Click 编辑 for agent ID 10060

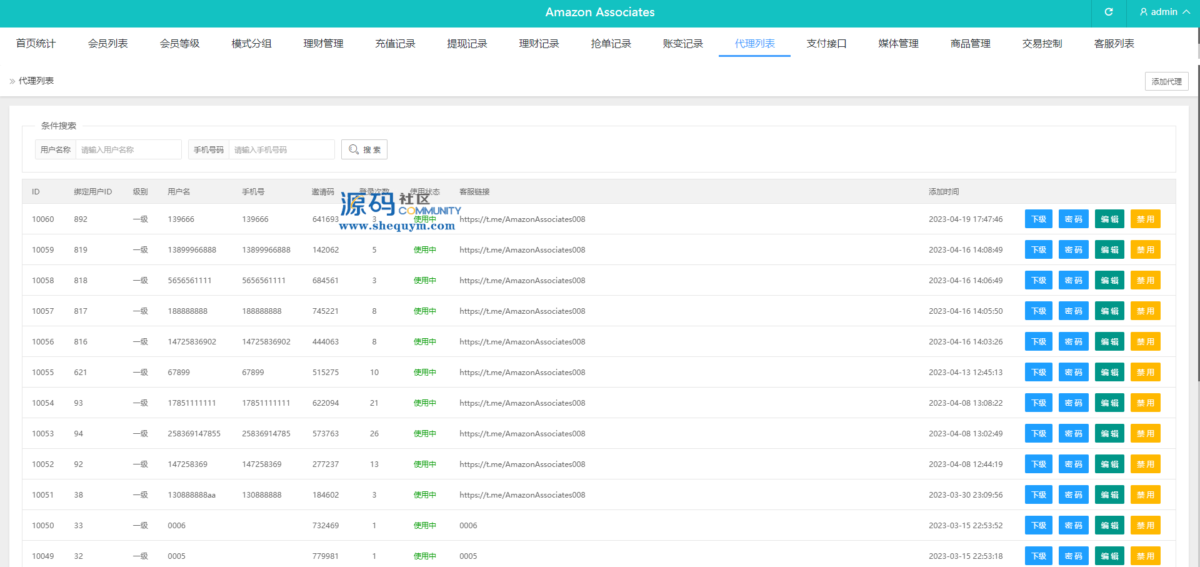coord(1109,219)
